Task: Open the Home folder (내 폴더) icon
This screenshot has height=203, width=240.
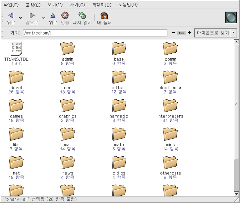Action: click(x=104, y=16)
